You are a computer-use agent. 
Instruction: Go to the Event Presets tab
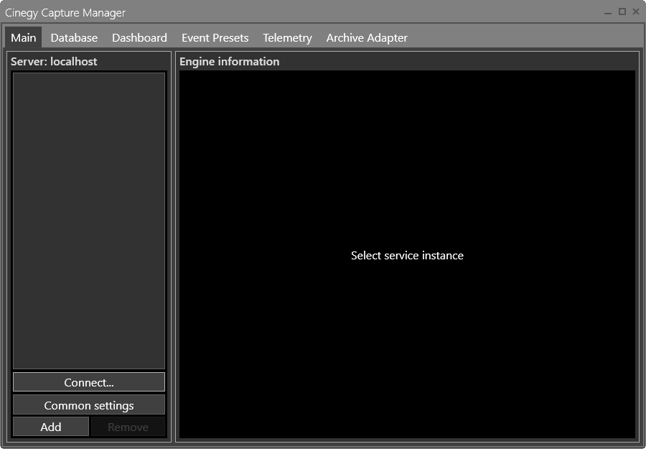click(215, 37)
